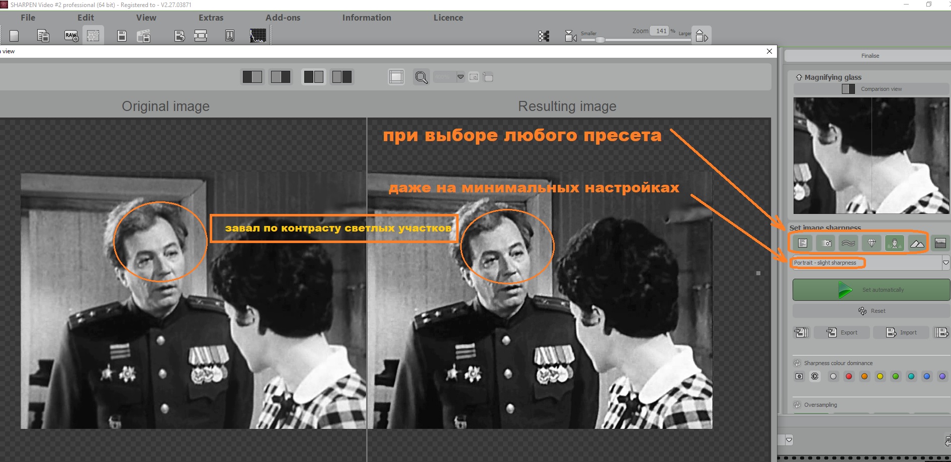Expand the dropdown at bottom right panel
The width and height of the screenshot is (951, 462).
(789, 440)
